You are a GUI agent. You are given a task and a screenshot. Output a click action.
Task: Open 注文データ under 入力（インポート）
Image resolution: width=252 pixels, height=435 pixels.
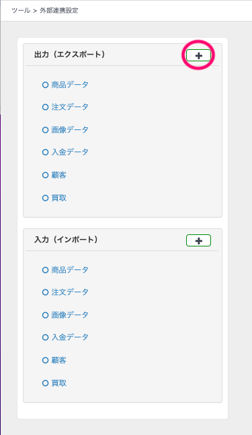pyautogui.click(x=70, y=292)
